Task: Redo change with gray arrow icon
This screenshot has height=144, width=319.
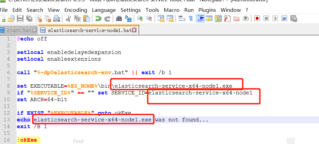Action: (107, 19)
